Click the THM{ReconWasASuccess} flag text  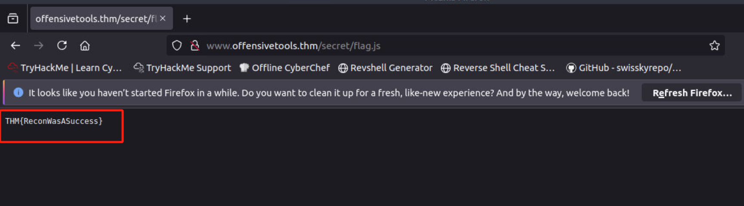click(54, 121)
